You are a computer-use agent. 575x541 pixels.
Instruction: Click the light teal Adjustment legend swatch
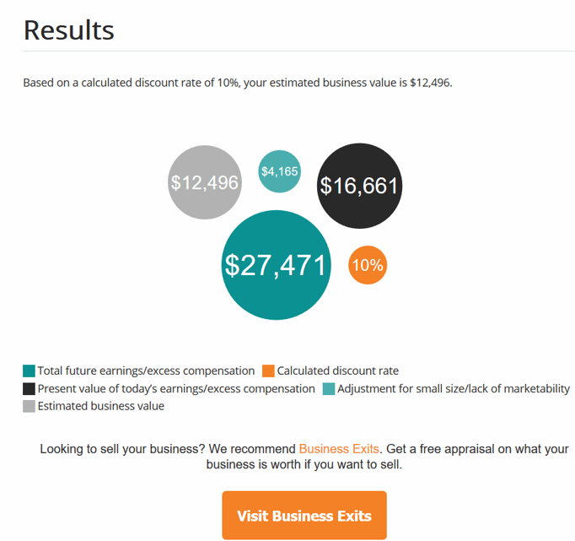click(330, 388)
